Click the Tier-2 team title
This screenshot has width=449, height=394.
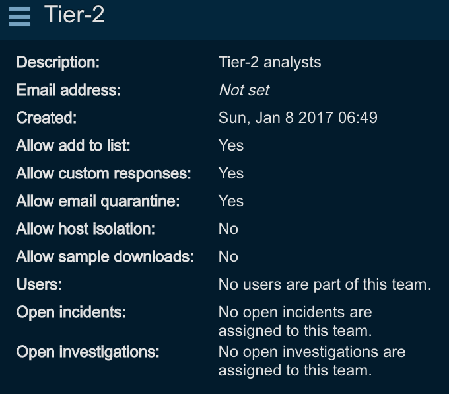(x=74, y=15)
